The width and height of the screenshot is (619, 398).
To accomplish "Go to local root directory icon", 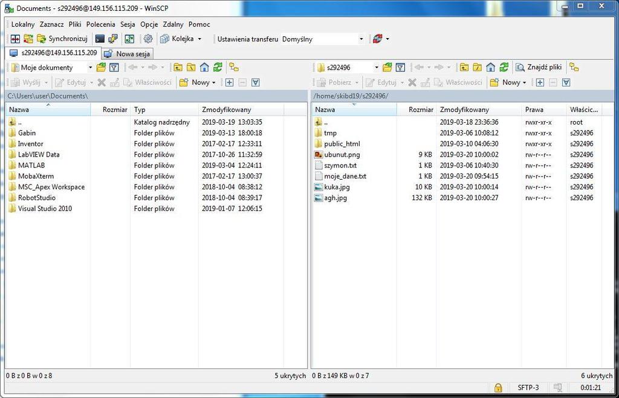I will click(x=191, y=68).
